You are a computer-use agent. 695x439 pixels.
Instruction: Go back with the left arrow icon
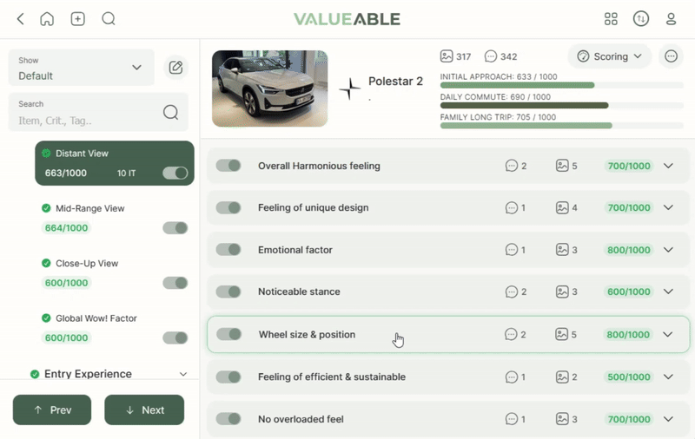pyautogui.click(x=20, y=19)
